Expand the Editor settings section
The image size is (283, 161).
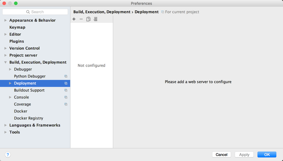tap(5, 34)
